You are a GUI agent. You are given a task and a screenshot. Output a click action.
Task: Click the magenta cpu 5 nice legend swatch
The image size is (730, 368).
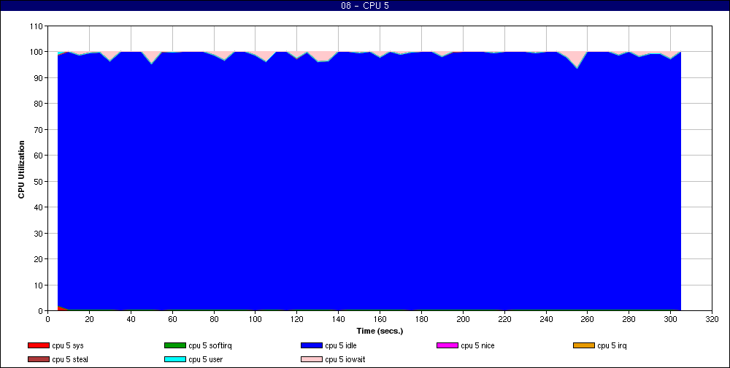(x=447, y=345)
